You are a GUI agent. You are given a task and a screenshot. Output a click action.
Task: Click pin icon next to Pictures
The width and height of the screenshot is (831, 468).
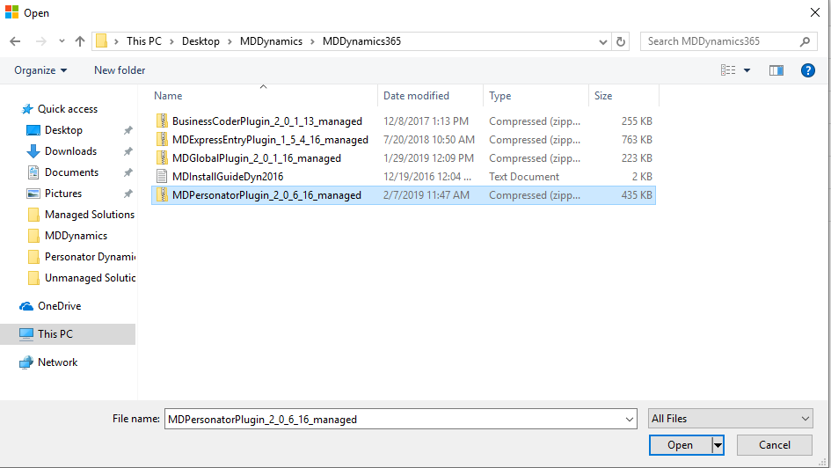128,194
